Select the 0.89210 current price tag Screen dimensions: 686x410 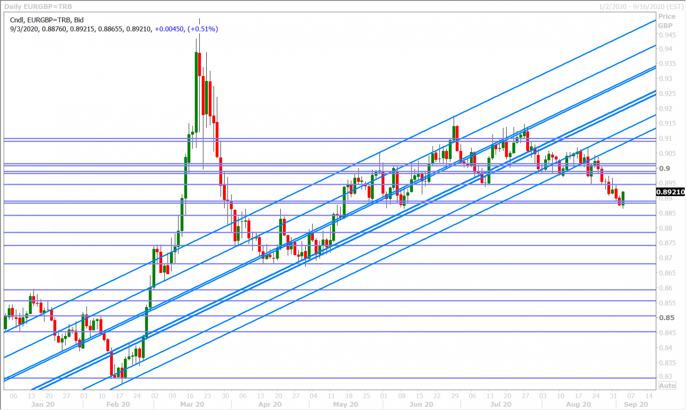671,192
